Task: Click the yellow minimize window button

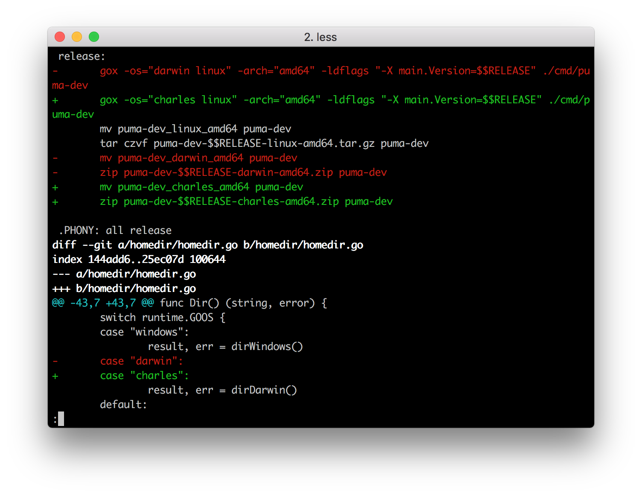Action: click(77, 37)
